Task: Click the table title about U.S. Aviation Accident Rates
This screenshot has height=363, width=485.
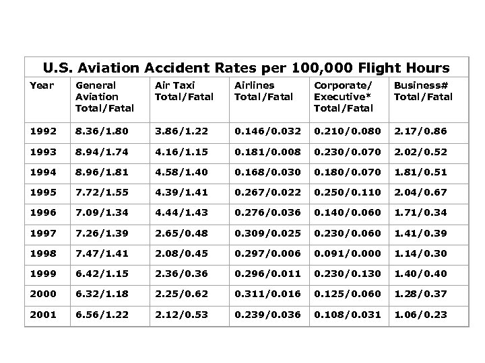Action: point(247,67)
